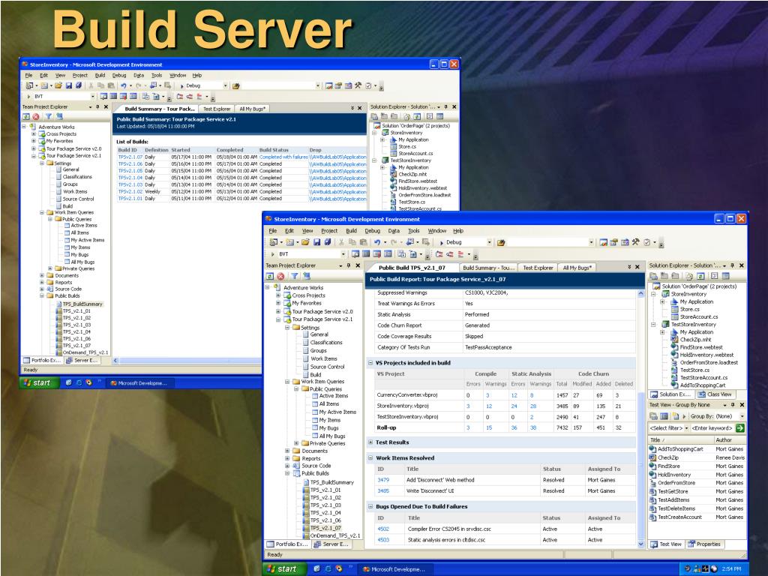Click the red Stop icon in front Team Project Explorer
The image size is (768, 576).
pos(280,276)
